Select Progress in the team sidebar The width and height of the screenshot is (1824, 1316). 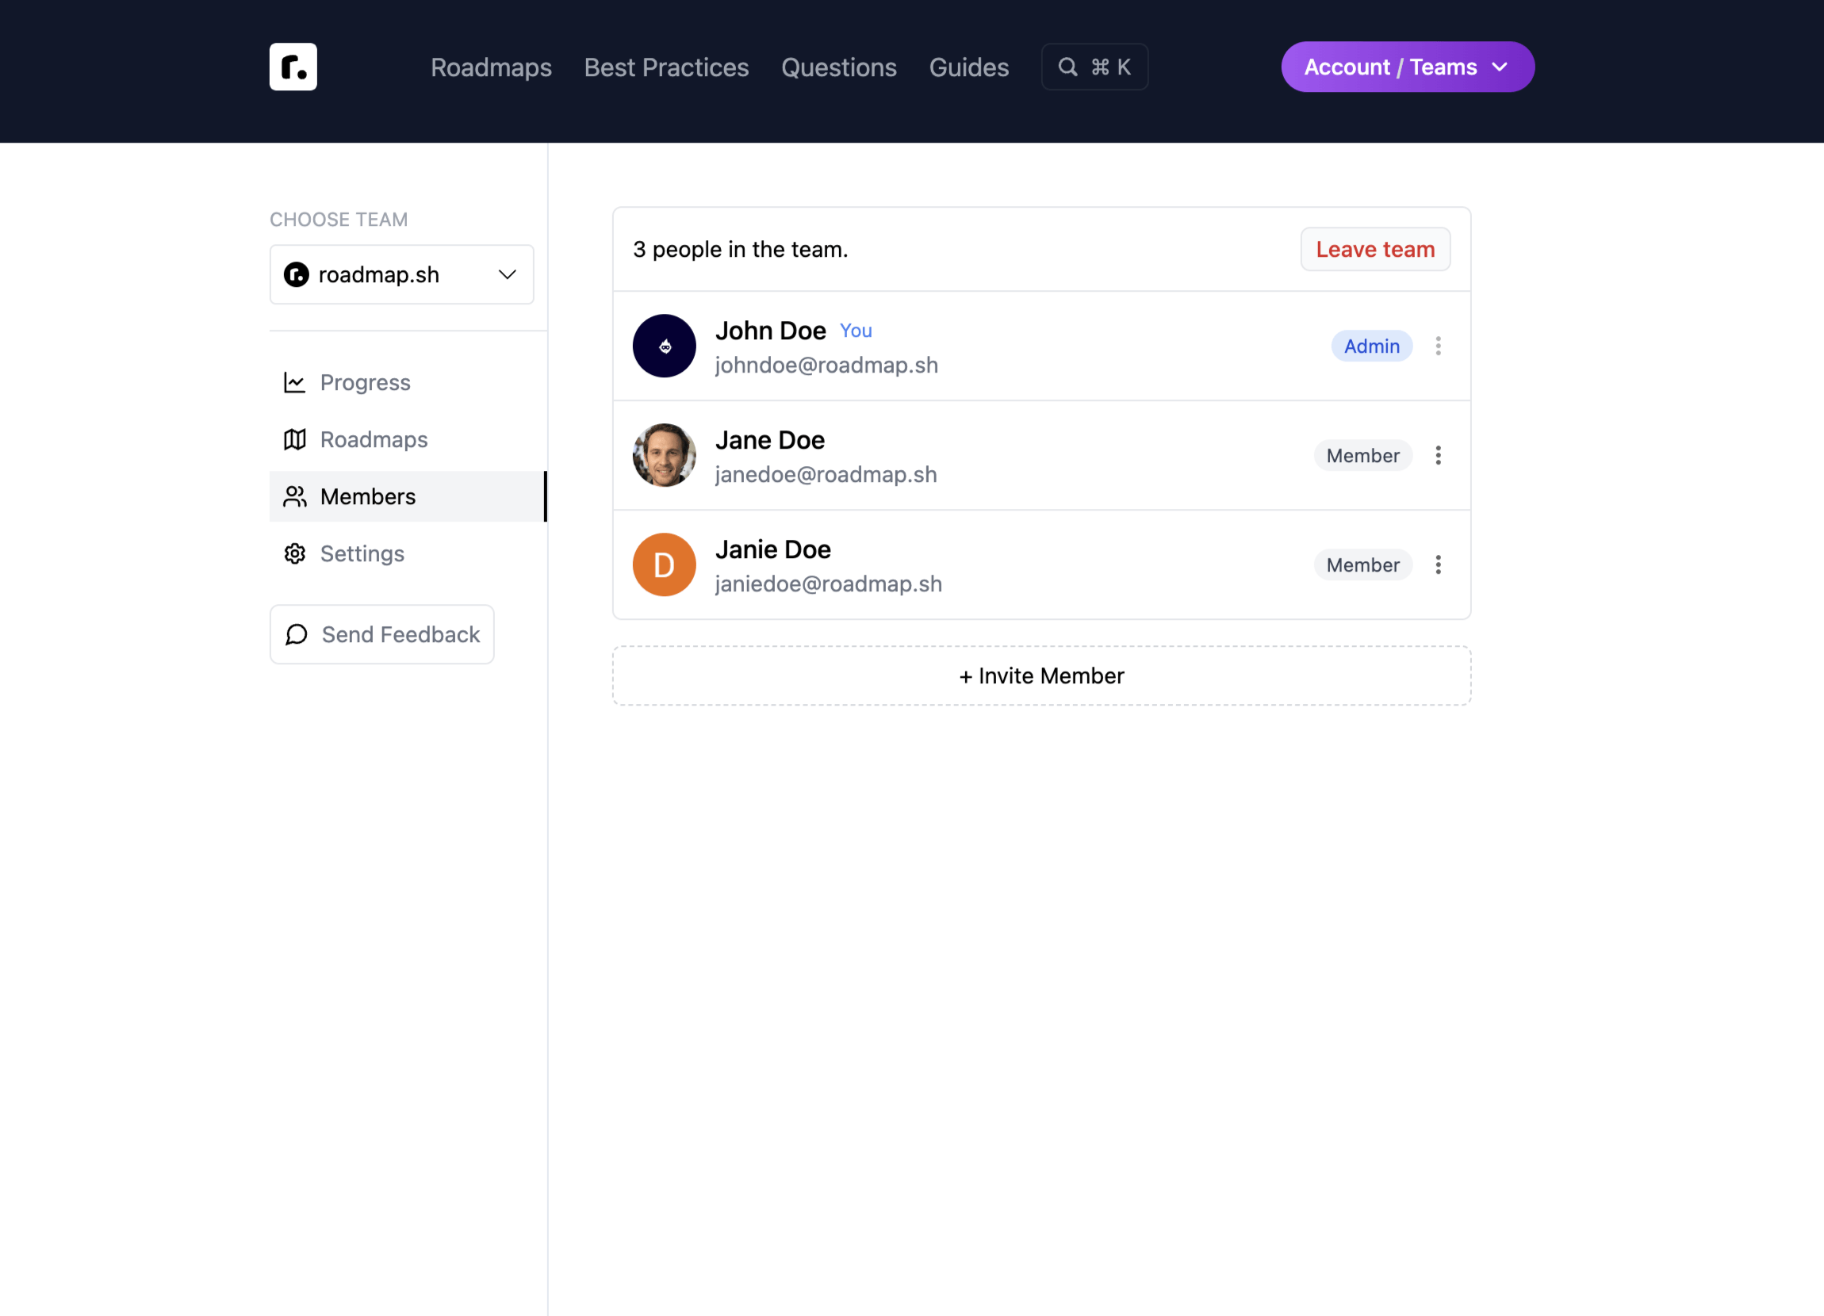coord(408,383)
